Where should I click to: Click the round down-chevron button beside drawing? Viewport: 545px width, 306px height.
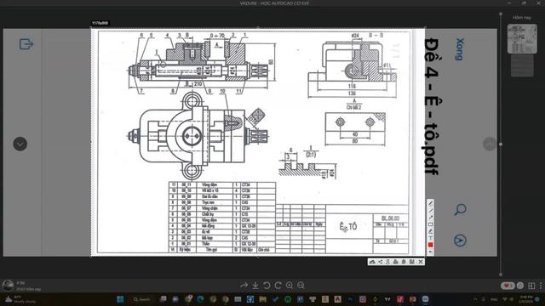click(20, 144)
